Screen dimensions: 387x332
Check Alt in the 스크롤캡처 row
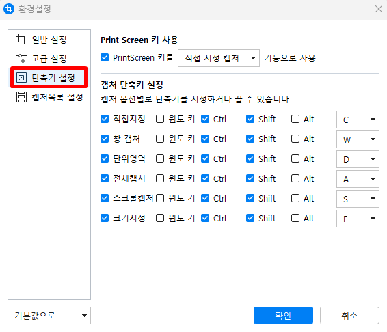(295, 198)
